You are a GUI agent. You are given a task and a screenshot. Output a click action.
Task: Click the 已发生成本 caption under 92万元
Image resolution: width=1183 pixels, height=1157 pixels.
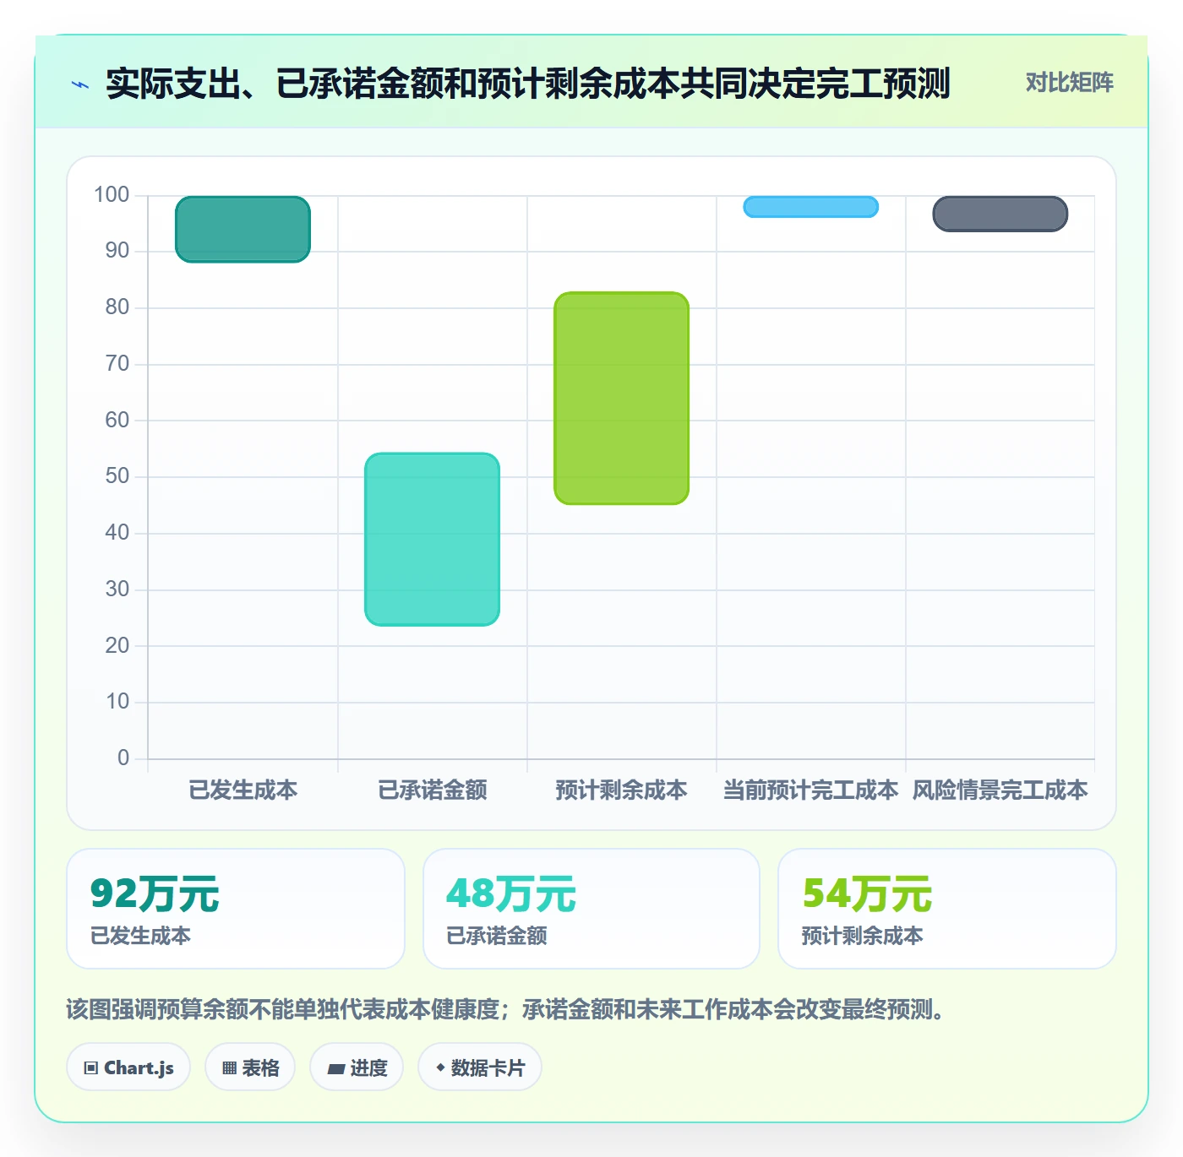140,936
